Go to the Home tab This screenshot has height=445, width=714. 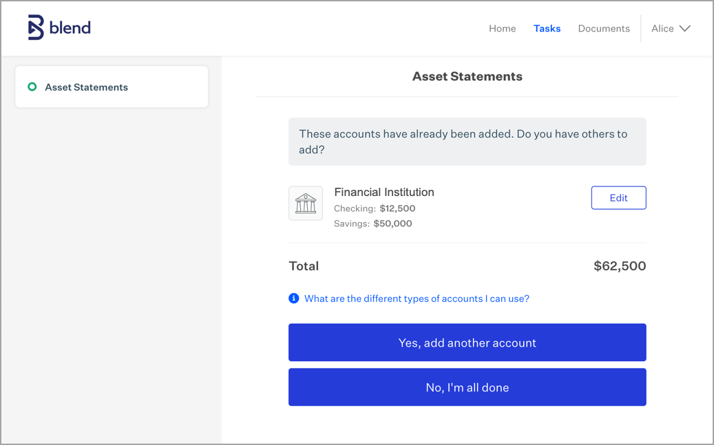[x=502, y=28]
